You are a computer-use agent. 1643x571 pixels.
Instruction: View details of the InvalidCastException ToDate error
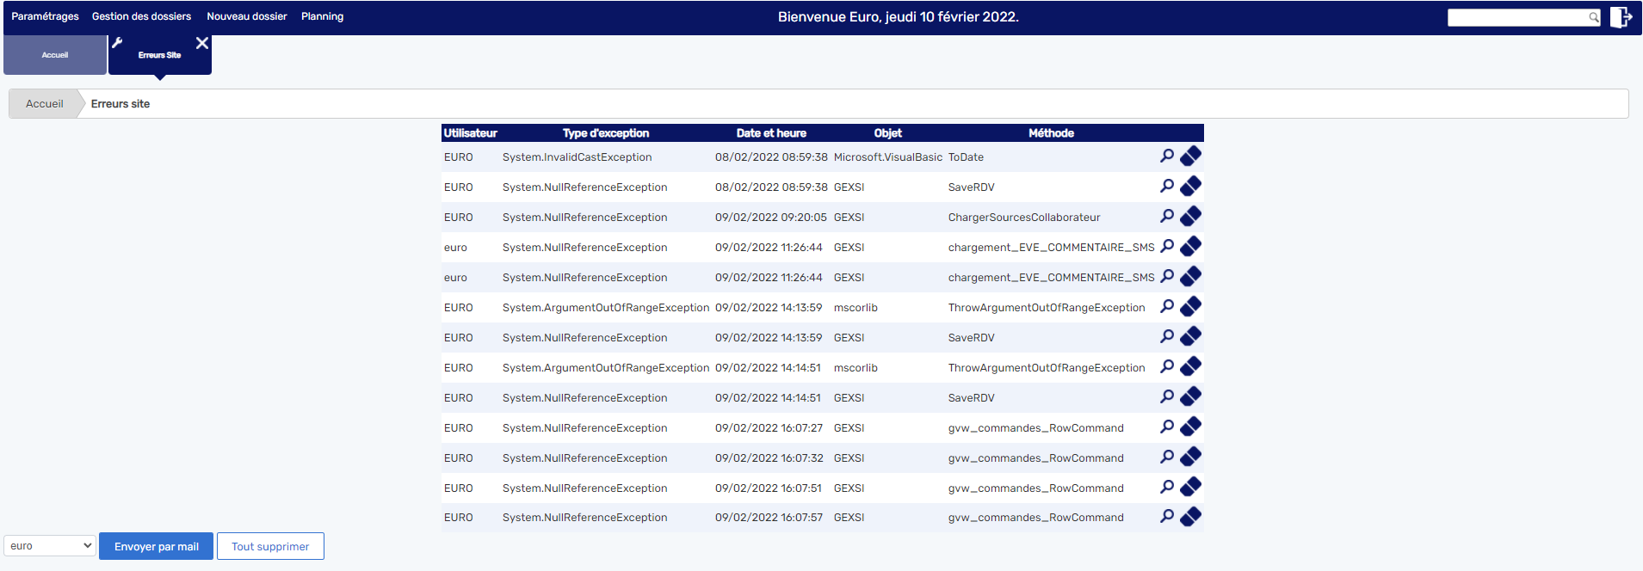1166,157
